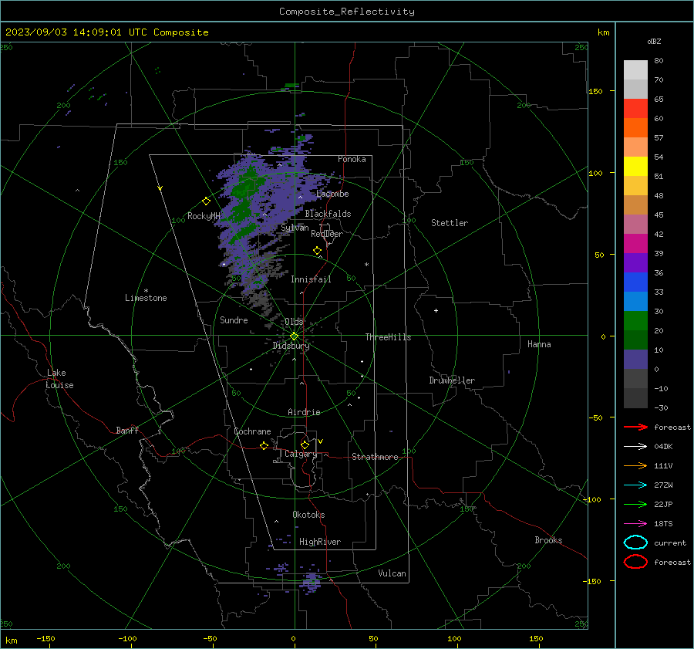
Task: Select the yellow diamond marker below RedDeer
Action: tap(317, 251)
